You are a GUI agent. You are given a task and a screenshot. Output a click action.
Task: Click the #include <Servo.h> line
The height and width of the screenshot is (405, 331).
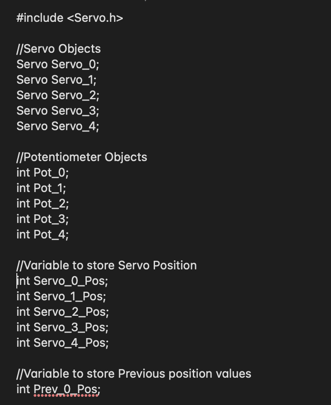point(70,18)
